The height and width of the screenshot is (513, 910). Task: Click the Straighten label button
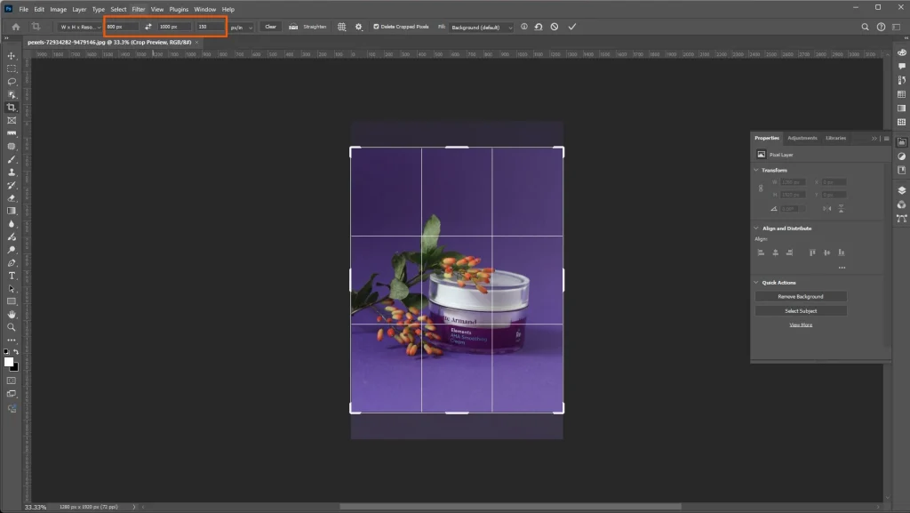coord(315,27)
